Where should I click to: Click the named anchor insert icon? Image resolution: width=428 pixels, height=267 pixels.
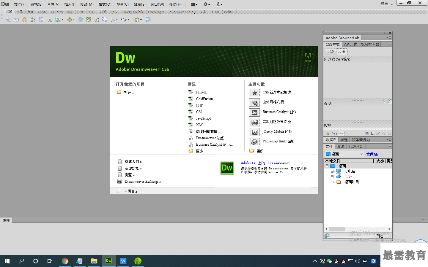coord(24,20)
